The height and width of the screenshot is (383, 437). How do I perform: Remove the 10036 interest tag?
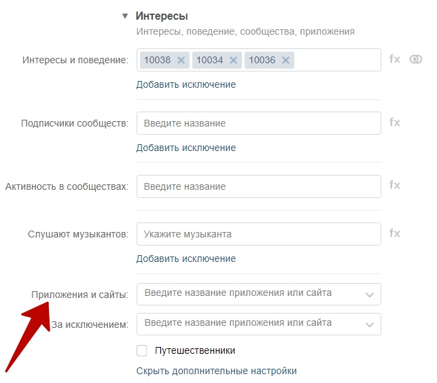point(285,61)
